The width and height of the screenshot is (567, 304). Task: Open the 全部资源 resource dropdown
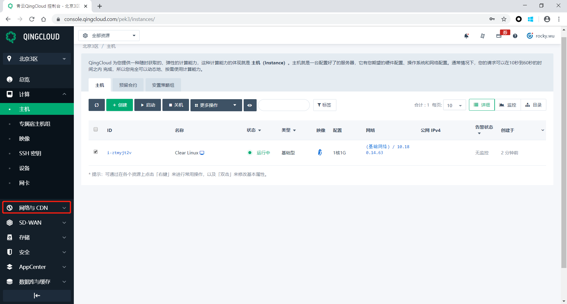(109, 36)
